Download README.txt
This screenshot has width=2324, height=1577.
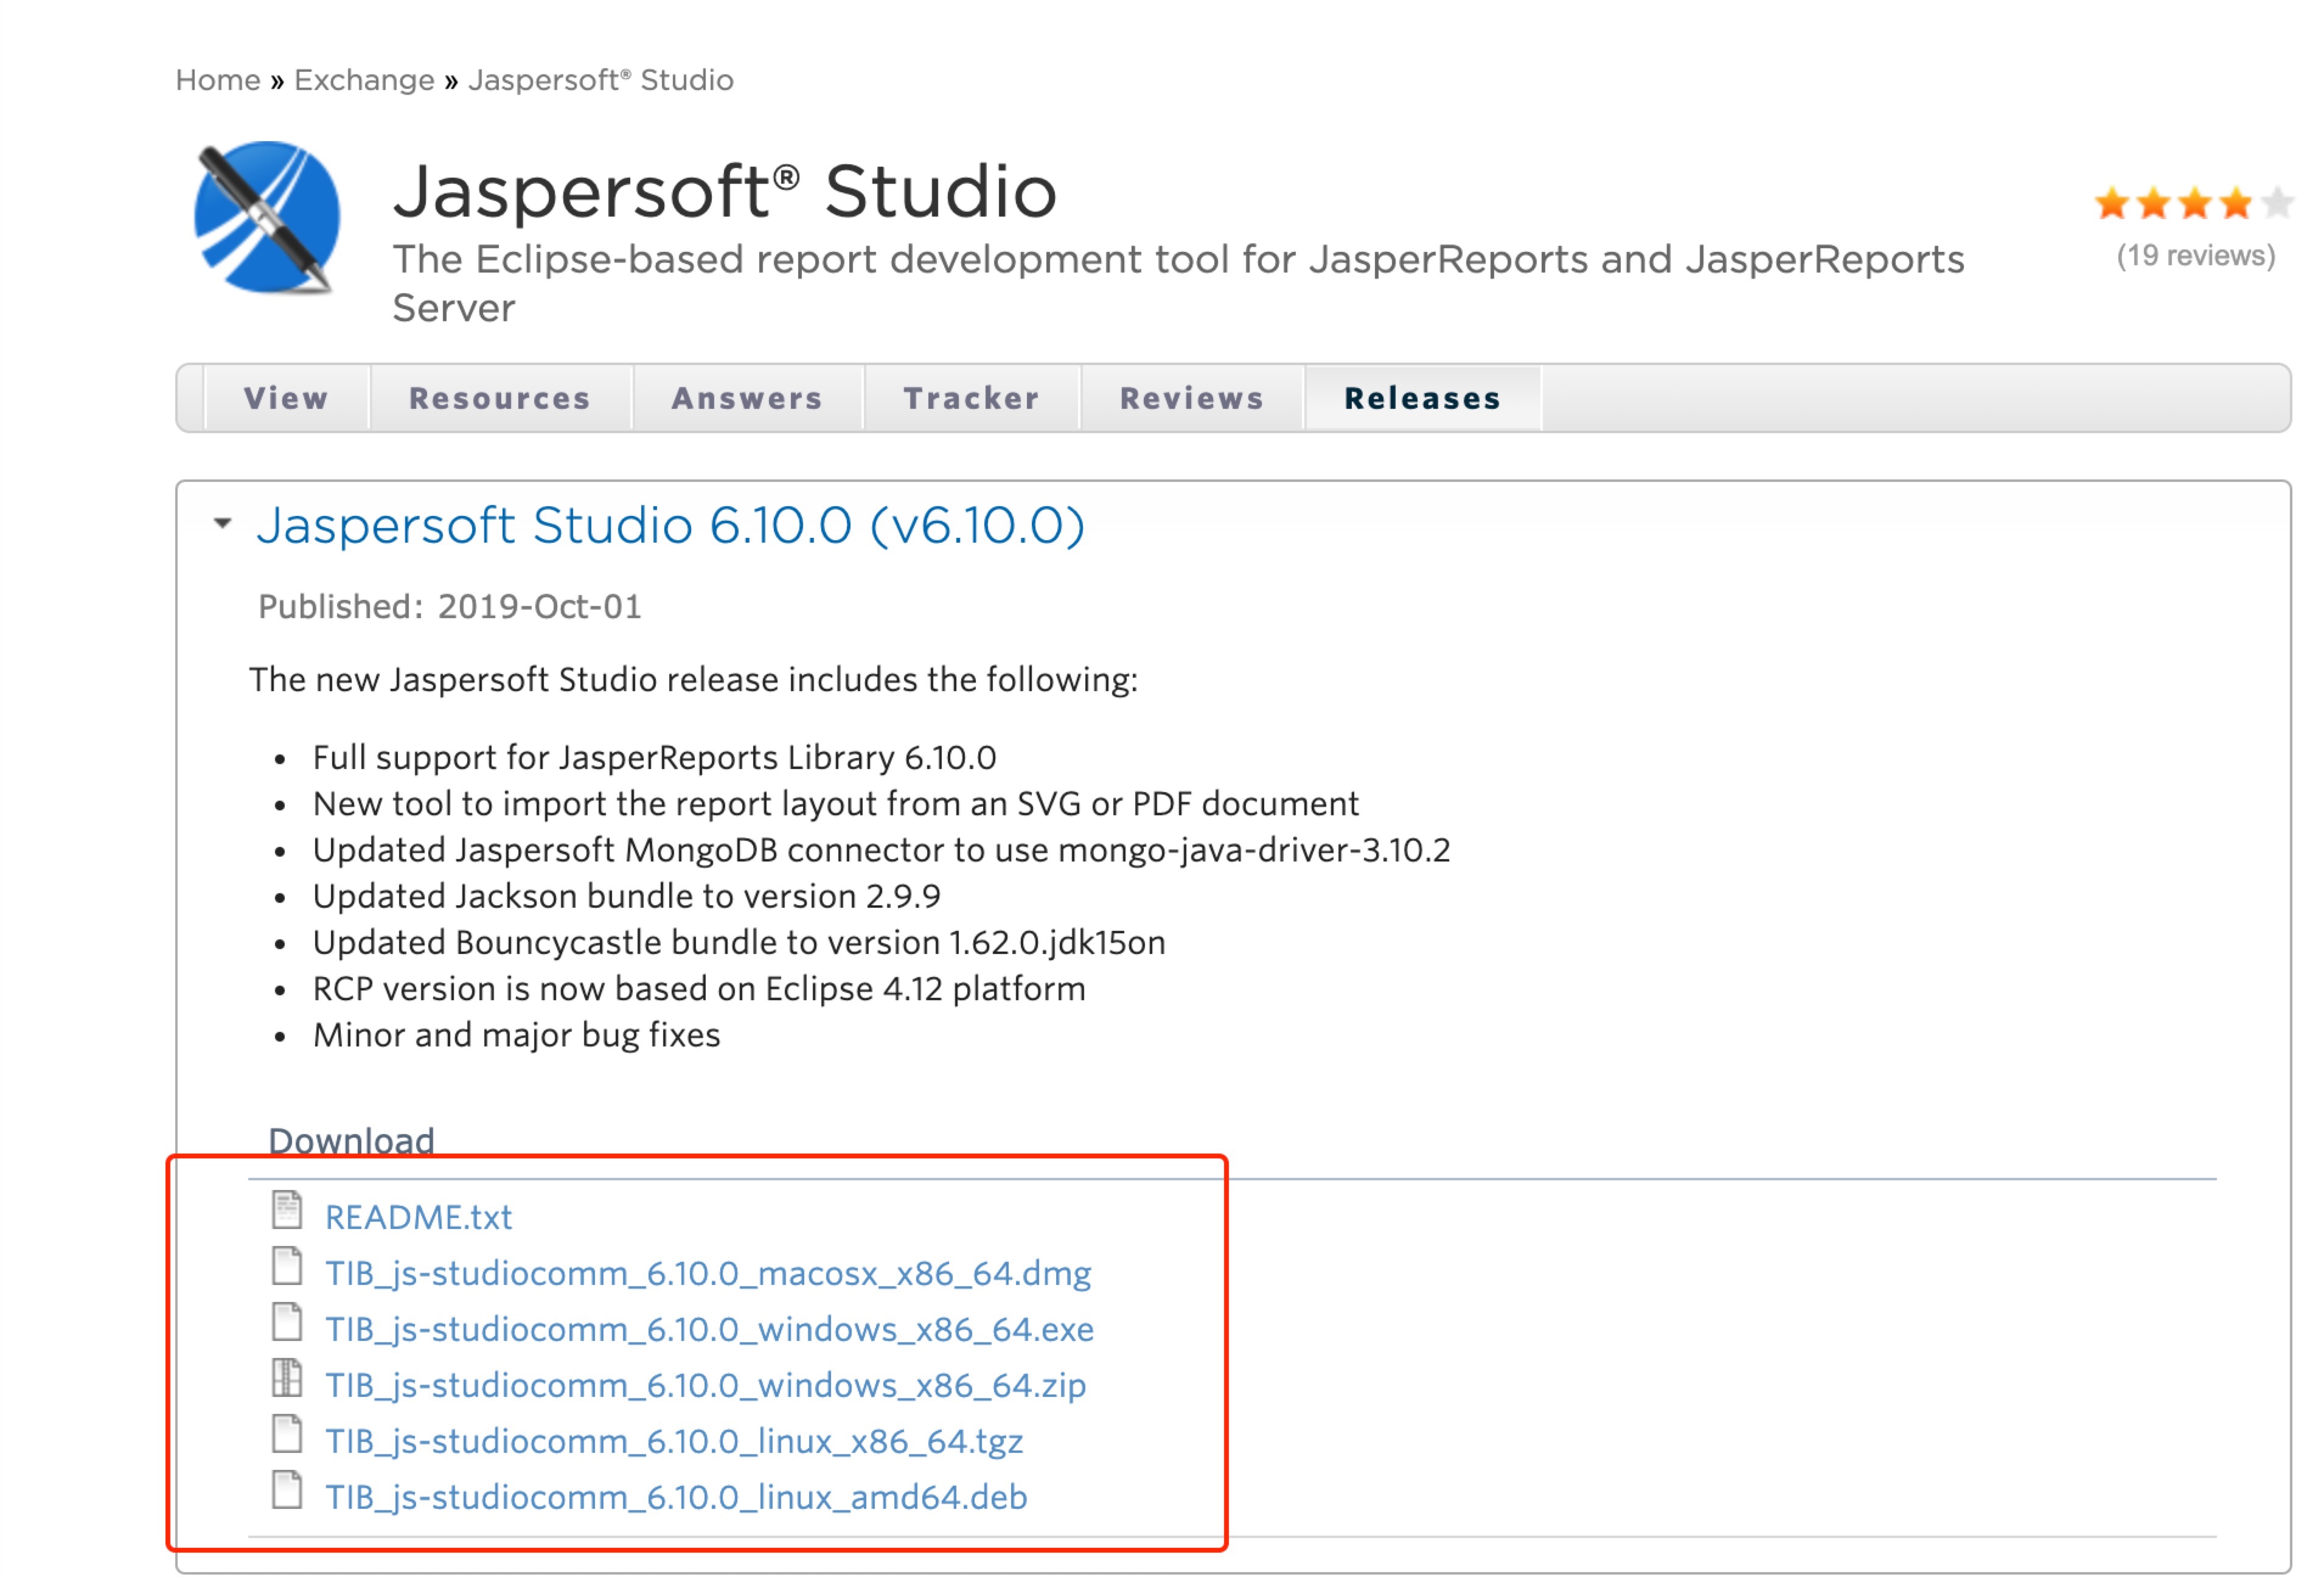(x=418, y=1217)
